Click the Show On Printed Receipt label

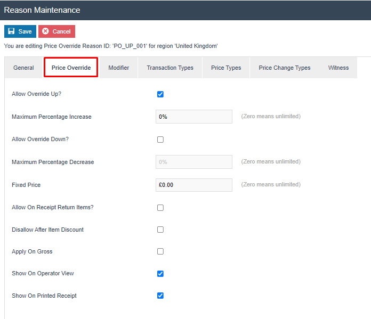tap(44, 296)
